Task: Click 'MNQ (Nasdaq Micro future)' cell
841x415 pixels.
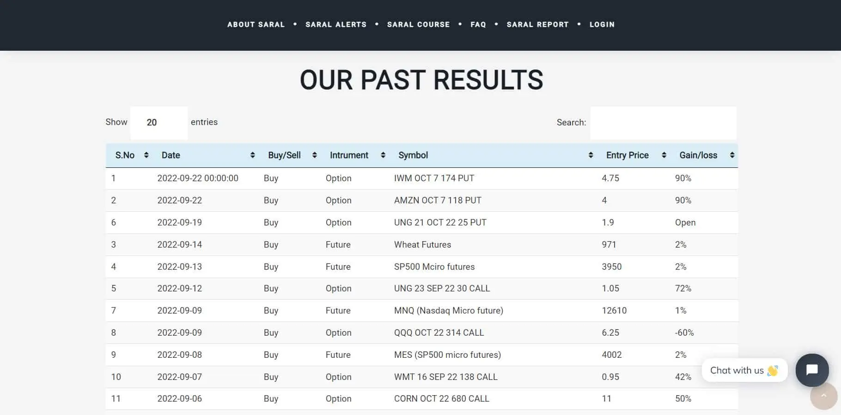Action: [x=449, y=311]
